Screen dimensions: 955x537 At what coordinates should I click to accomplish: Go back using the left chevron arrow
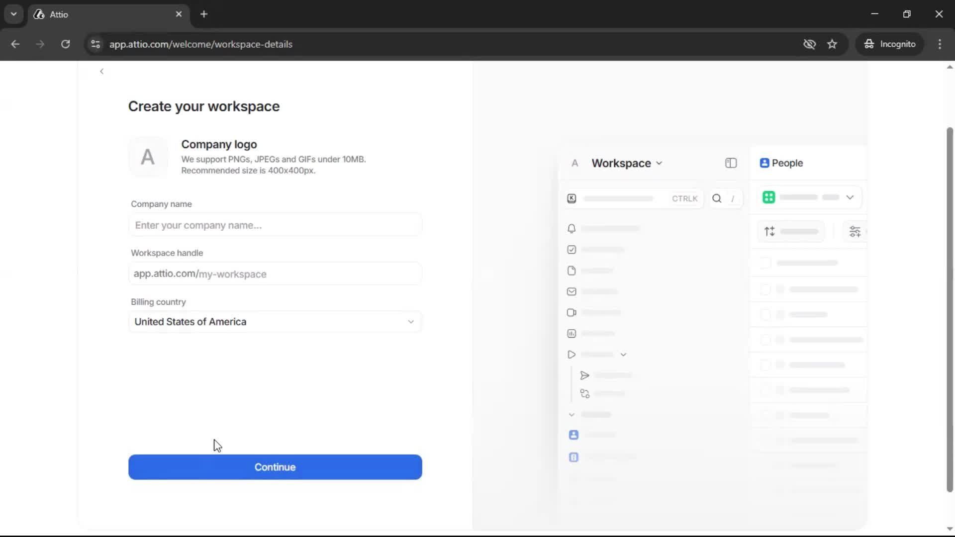(x=101, y=71)
